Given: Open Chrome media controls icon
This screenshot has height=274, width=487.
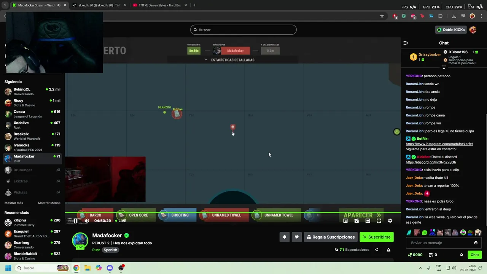Looking at the screenshot, I should 463,16.
